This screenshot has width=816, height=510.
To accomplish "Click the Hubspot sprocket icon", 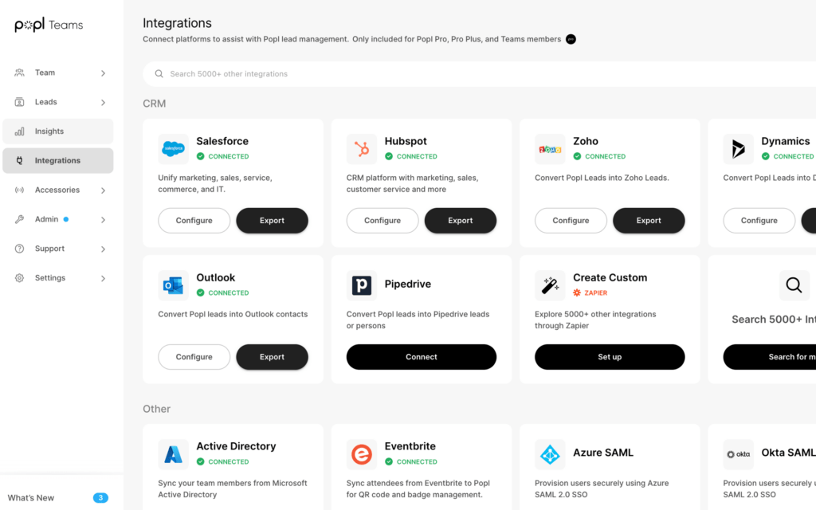I will [x=363, y=148].
